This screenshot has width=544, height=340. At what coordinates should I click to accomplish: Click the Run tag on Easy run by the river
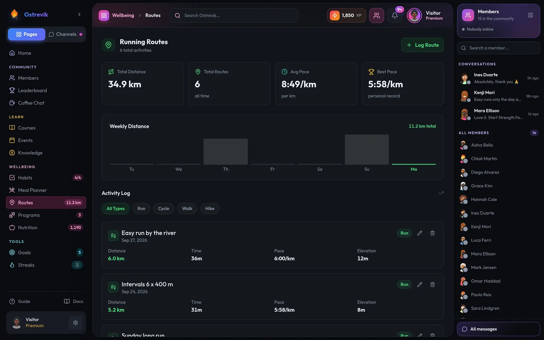pyautogui.click(x=404, y=233)
